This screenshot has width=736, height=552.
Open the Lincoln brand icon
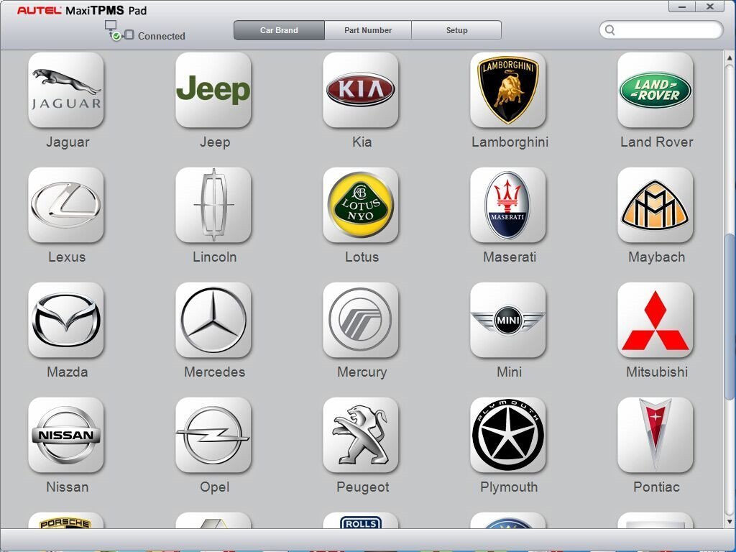pyautogui.click(x=213, y=205)
